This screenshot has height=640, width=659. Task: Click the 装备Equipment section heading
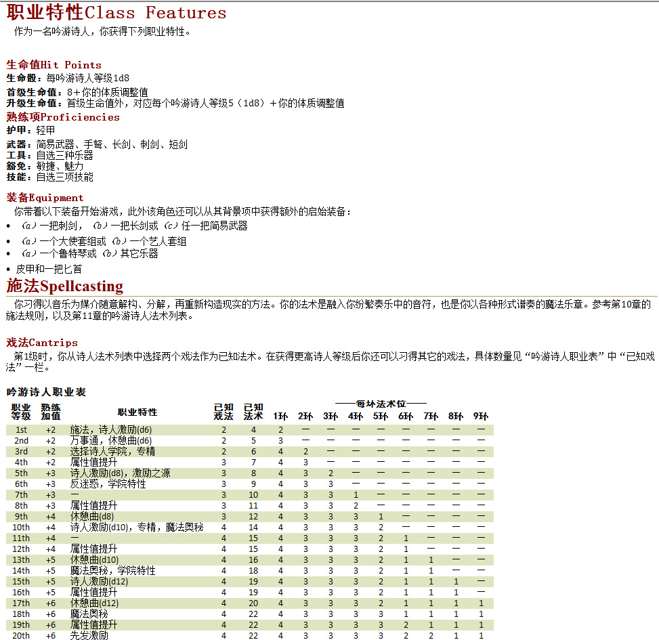coord(45,198)
